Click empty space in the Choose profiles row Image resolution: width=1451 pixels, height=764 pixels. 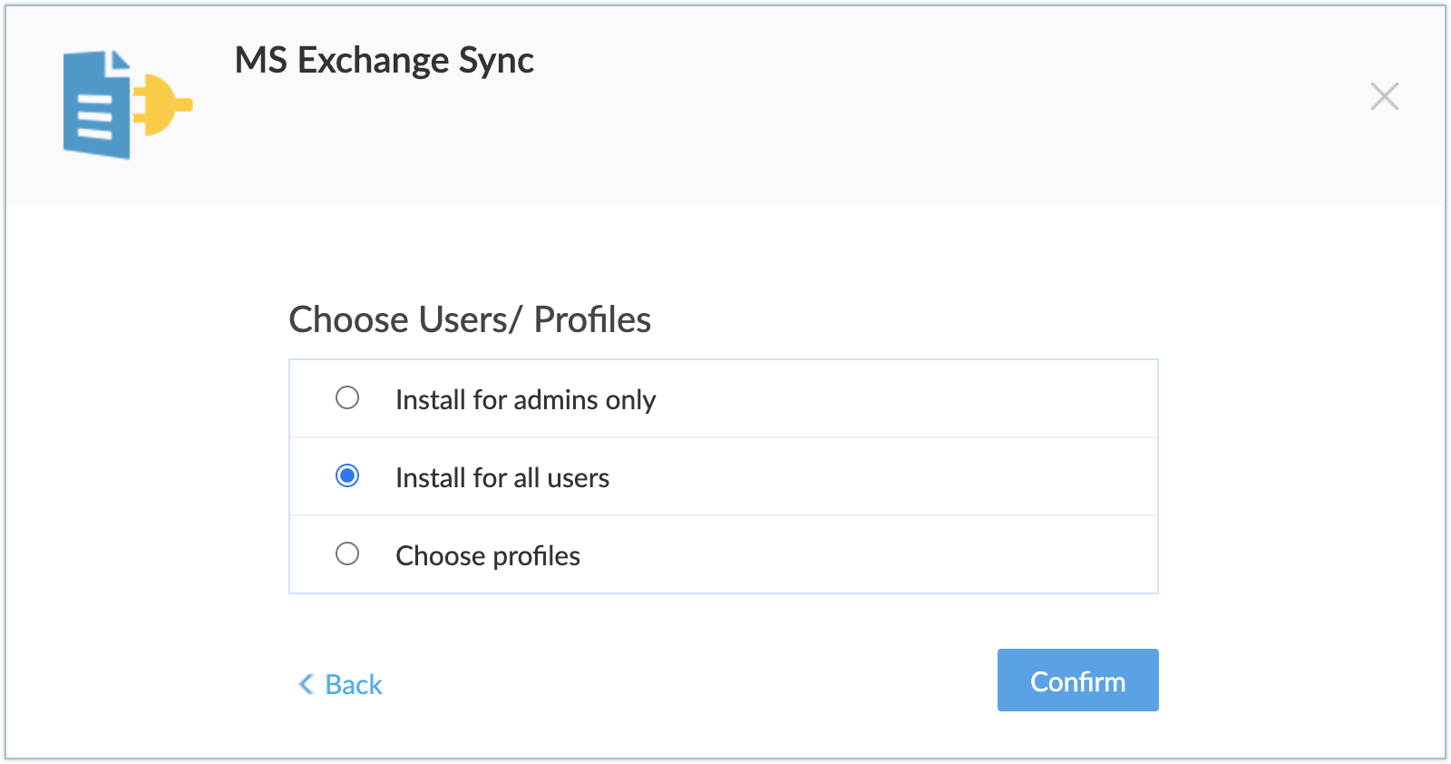[x=907, y=555]
